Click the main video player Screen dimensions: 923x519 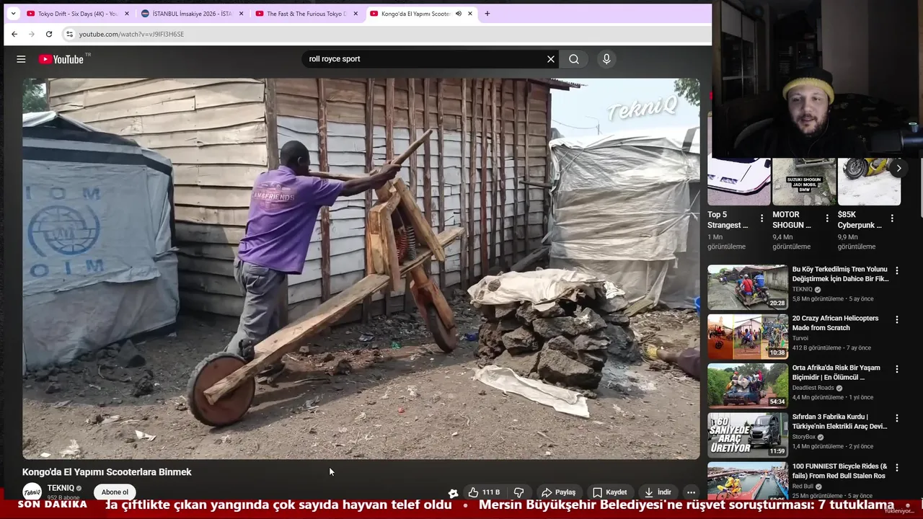pyautogui.click(x=361, y=268)
